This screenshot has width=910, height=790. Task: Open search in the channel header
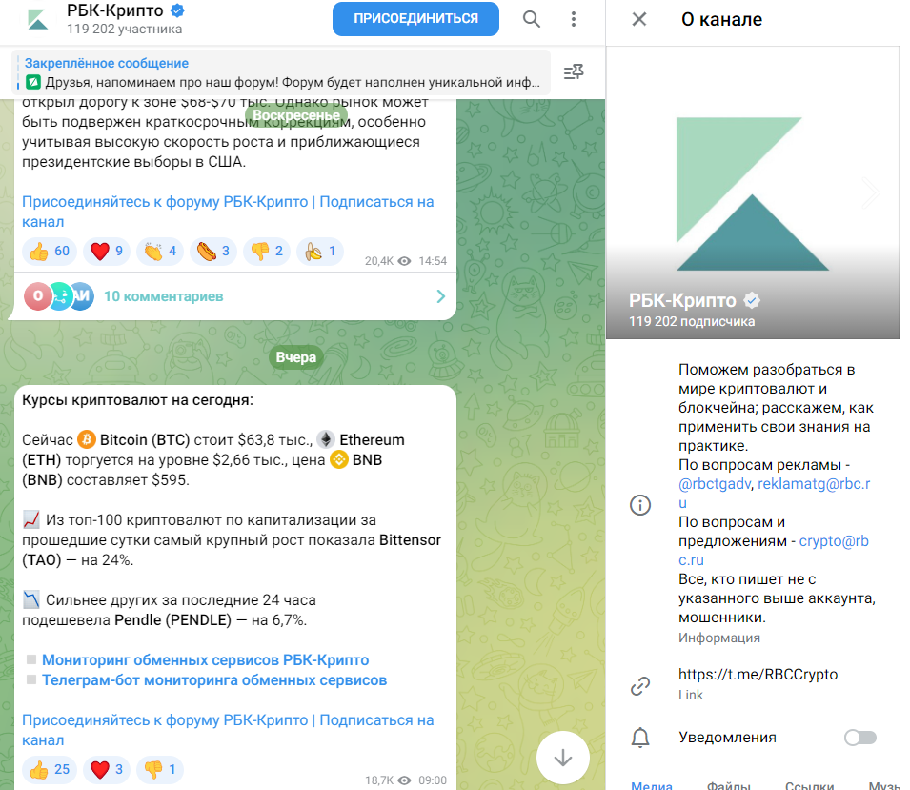click(x=531, y=19)
